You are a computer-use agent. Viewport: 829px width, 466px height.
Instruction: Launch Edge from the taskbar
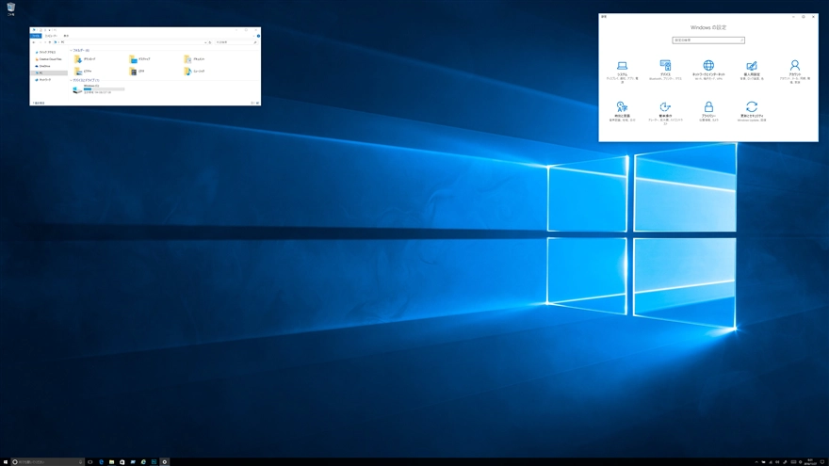pos(101,462)
